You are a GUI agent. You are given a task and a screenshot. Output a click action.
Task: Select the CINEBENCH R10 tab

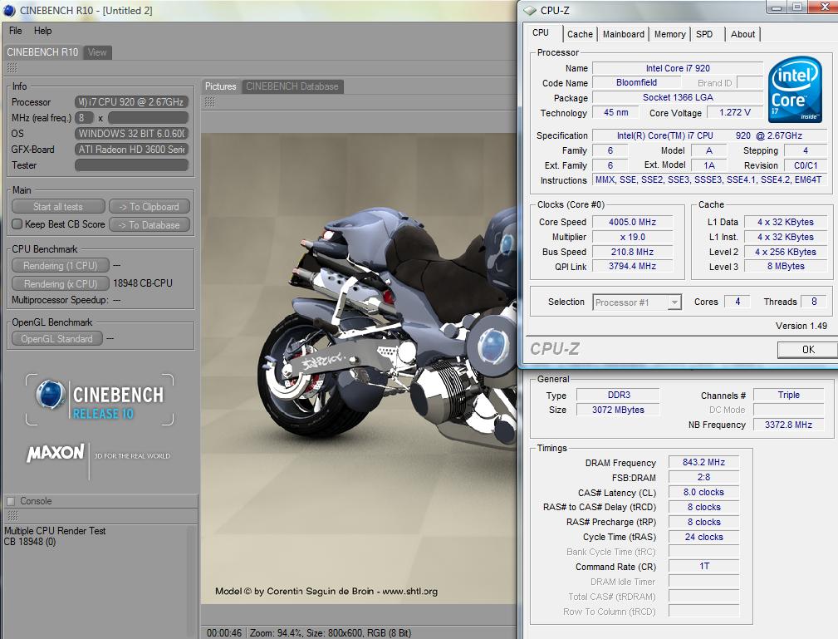tap(42, 52)
